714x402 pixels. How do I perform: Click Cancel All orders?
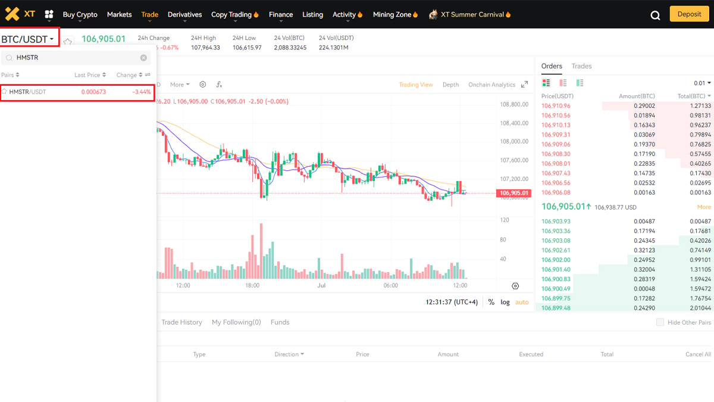698,354
